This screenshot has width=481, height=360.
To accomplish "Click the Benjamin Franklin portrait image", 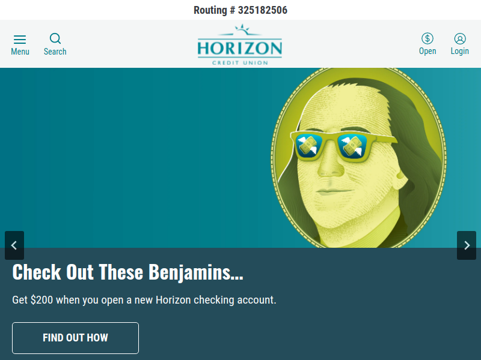I will click(x=358, y=158).
